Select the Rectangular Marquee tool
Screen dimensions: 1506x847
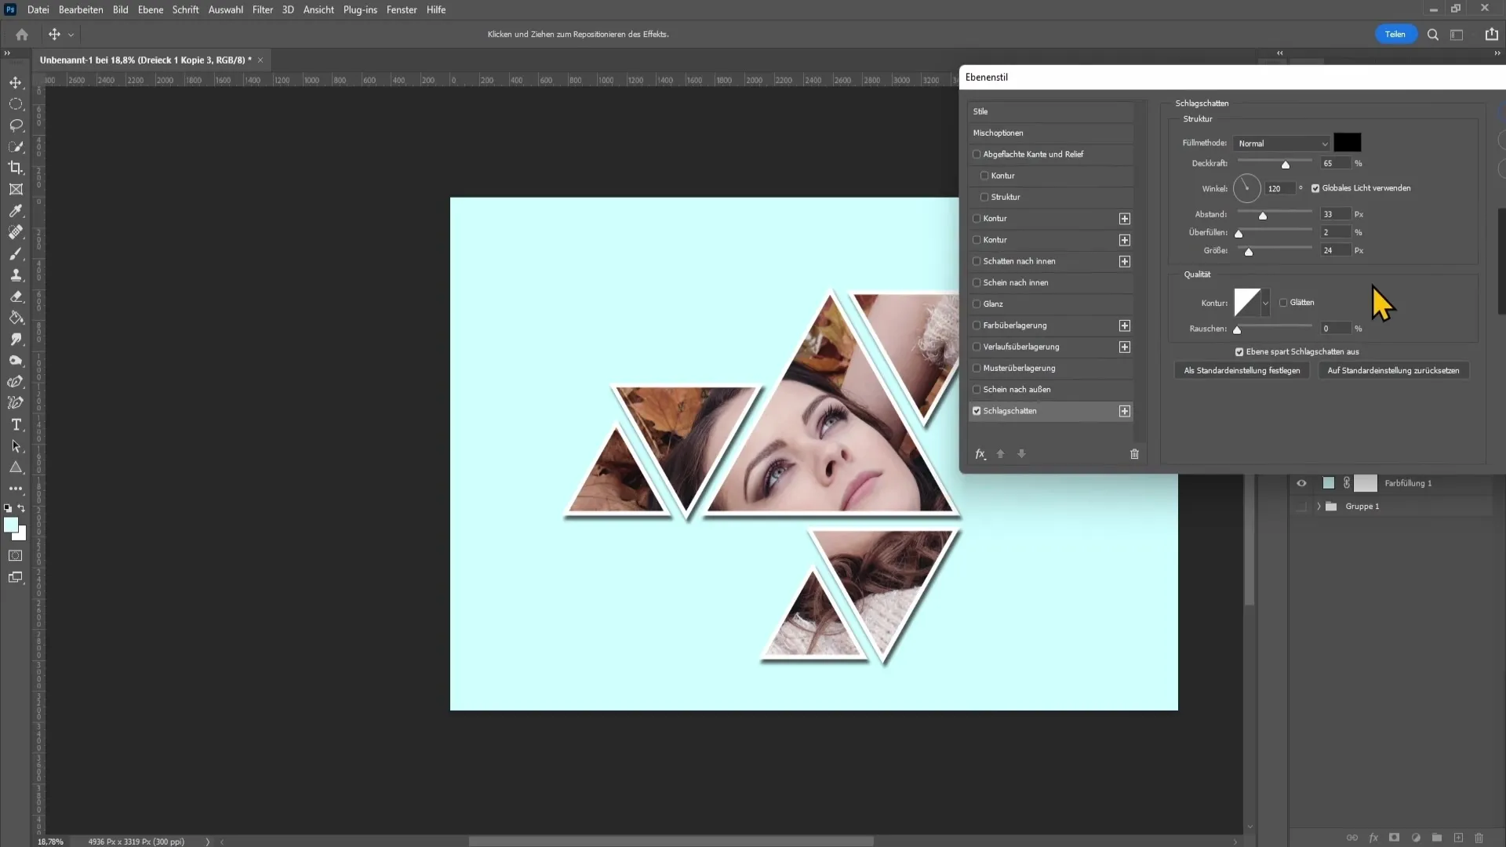click(16, 103)
